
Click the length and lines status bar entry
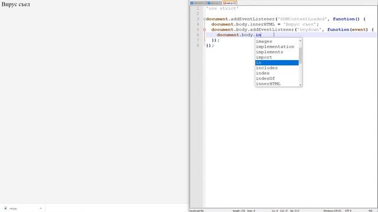244,211
